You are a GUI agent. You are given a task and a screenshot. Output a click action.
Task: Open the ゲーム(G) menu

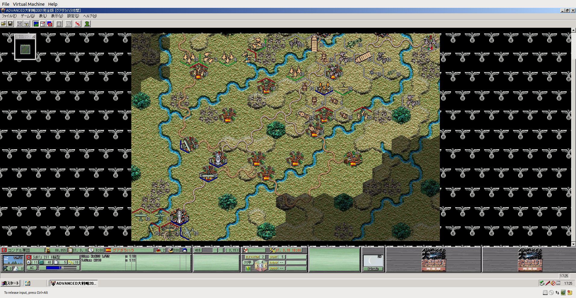(28, 16)
